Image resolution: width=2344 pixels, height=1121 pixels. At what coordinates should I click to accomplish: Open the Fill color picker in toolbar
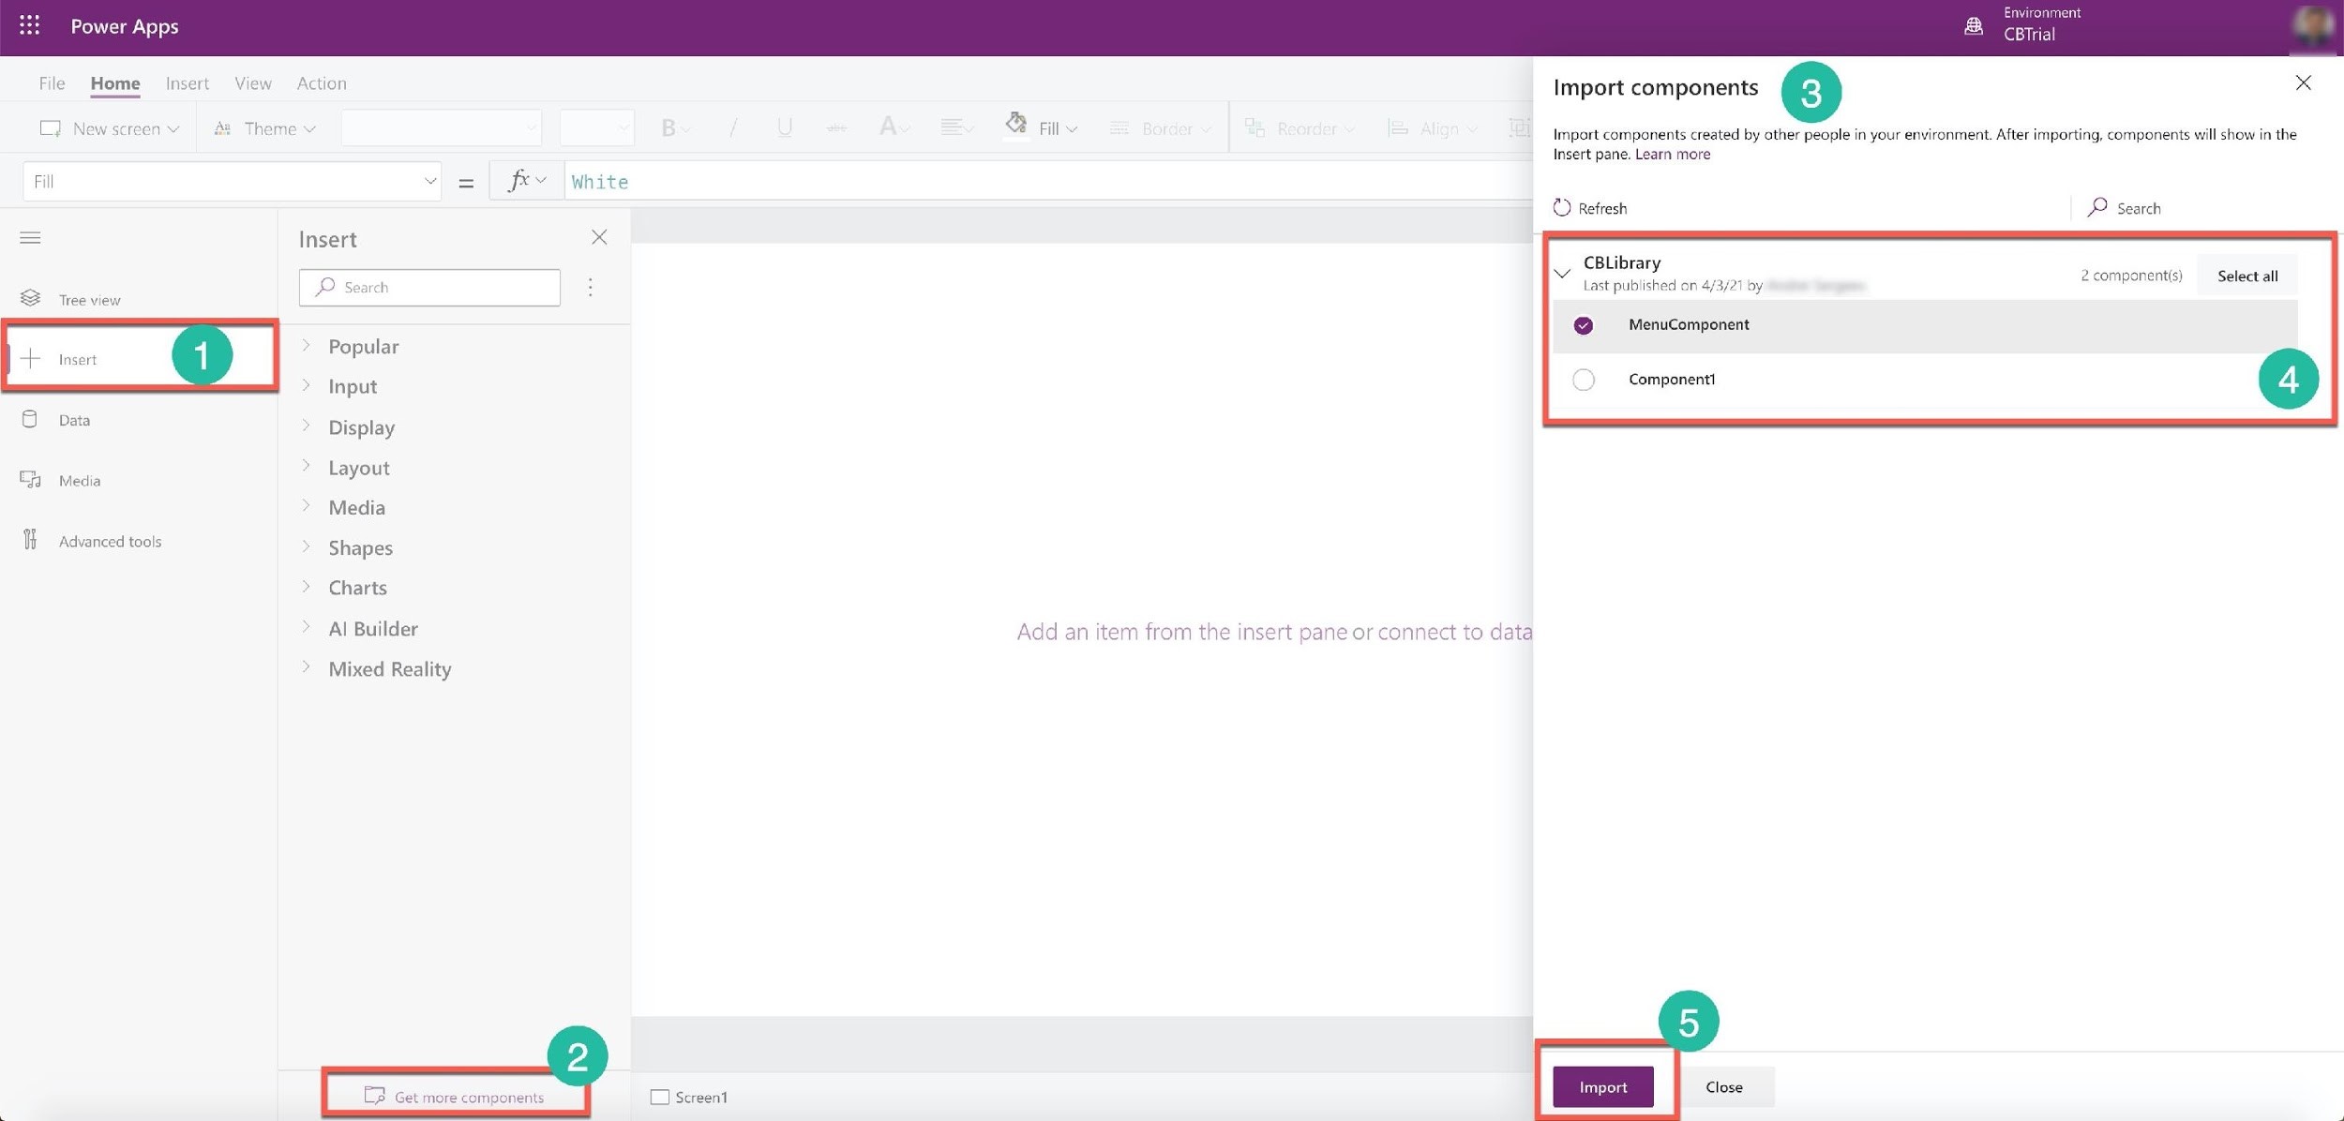(1041, 127)
